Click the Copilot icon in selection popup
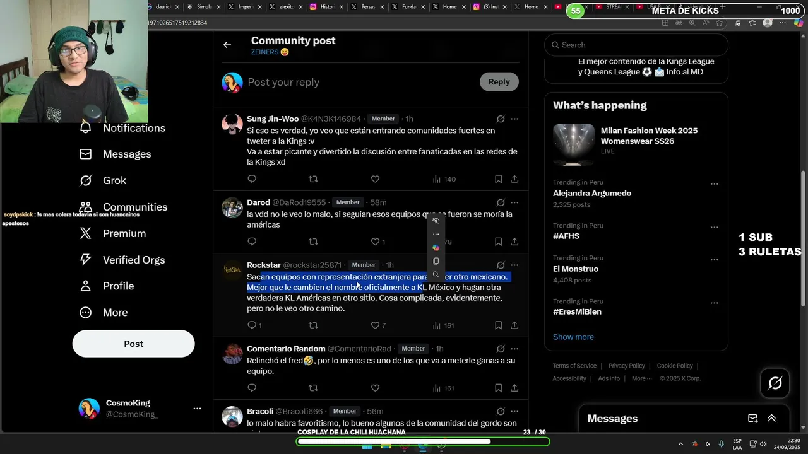The height and width of the screenshot is (454, 808). click(436, 247)
